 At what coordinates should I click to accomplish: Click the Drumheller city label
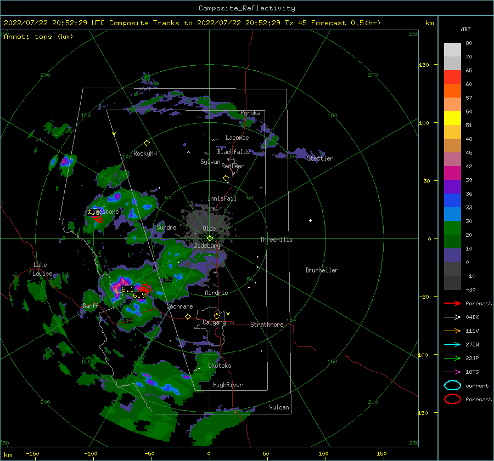pos(322,270)
